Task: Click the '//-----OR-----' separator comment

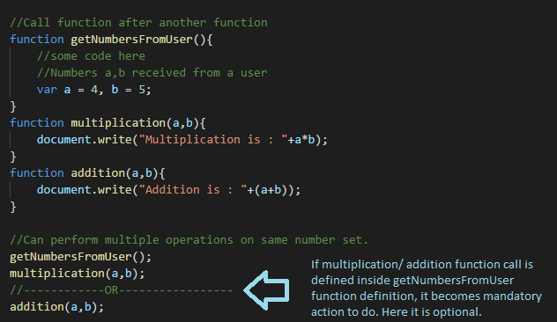Action: click(121, 290)
